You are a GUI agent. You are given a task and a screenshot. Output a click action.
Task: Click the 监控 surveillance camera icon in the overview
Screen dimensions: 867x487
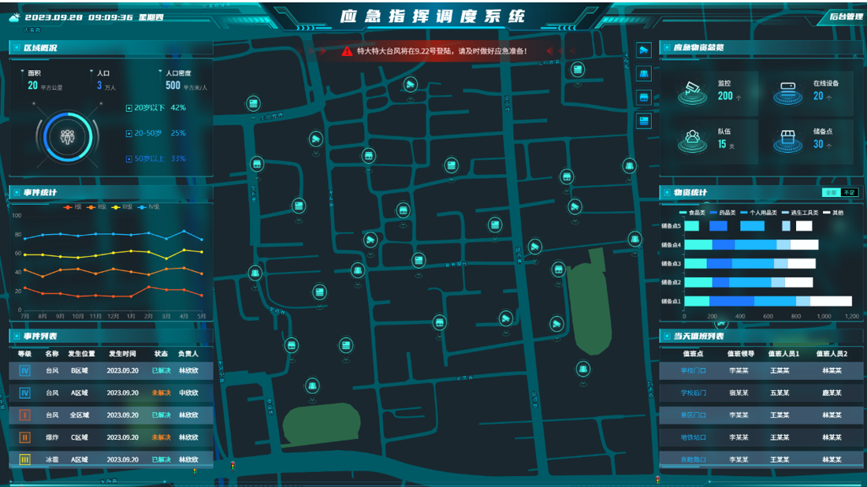point(692,92)
